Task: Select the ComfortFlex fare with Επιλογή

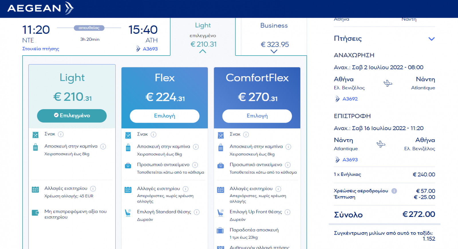Action: [257, 116]
